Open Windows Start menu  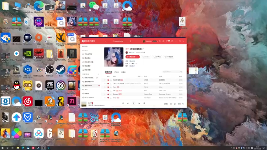pyautogui.click(x=2, y=148)
